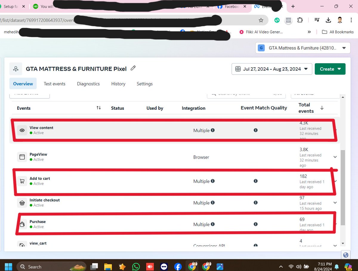The image size is (358, 271).
Task: Click the Windows Start button
Action: (8, 267)
